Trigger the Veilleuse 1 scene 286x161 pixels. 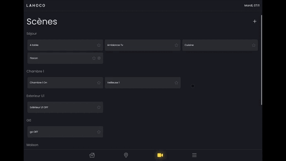coord(143,83)
